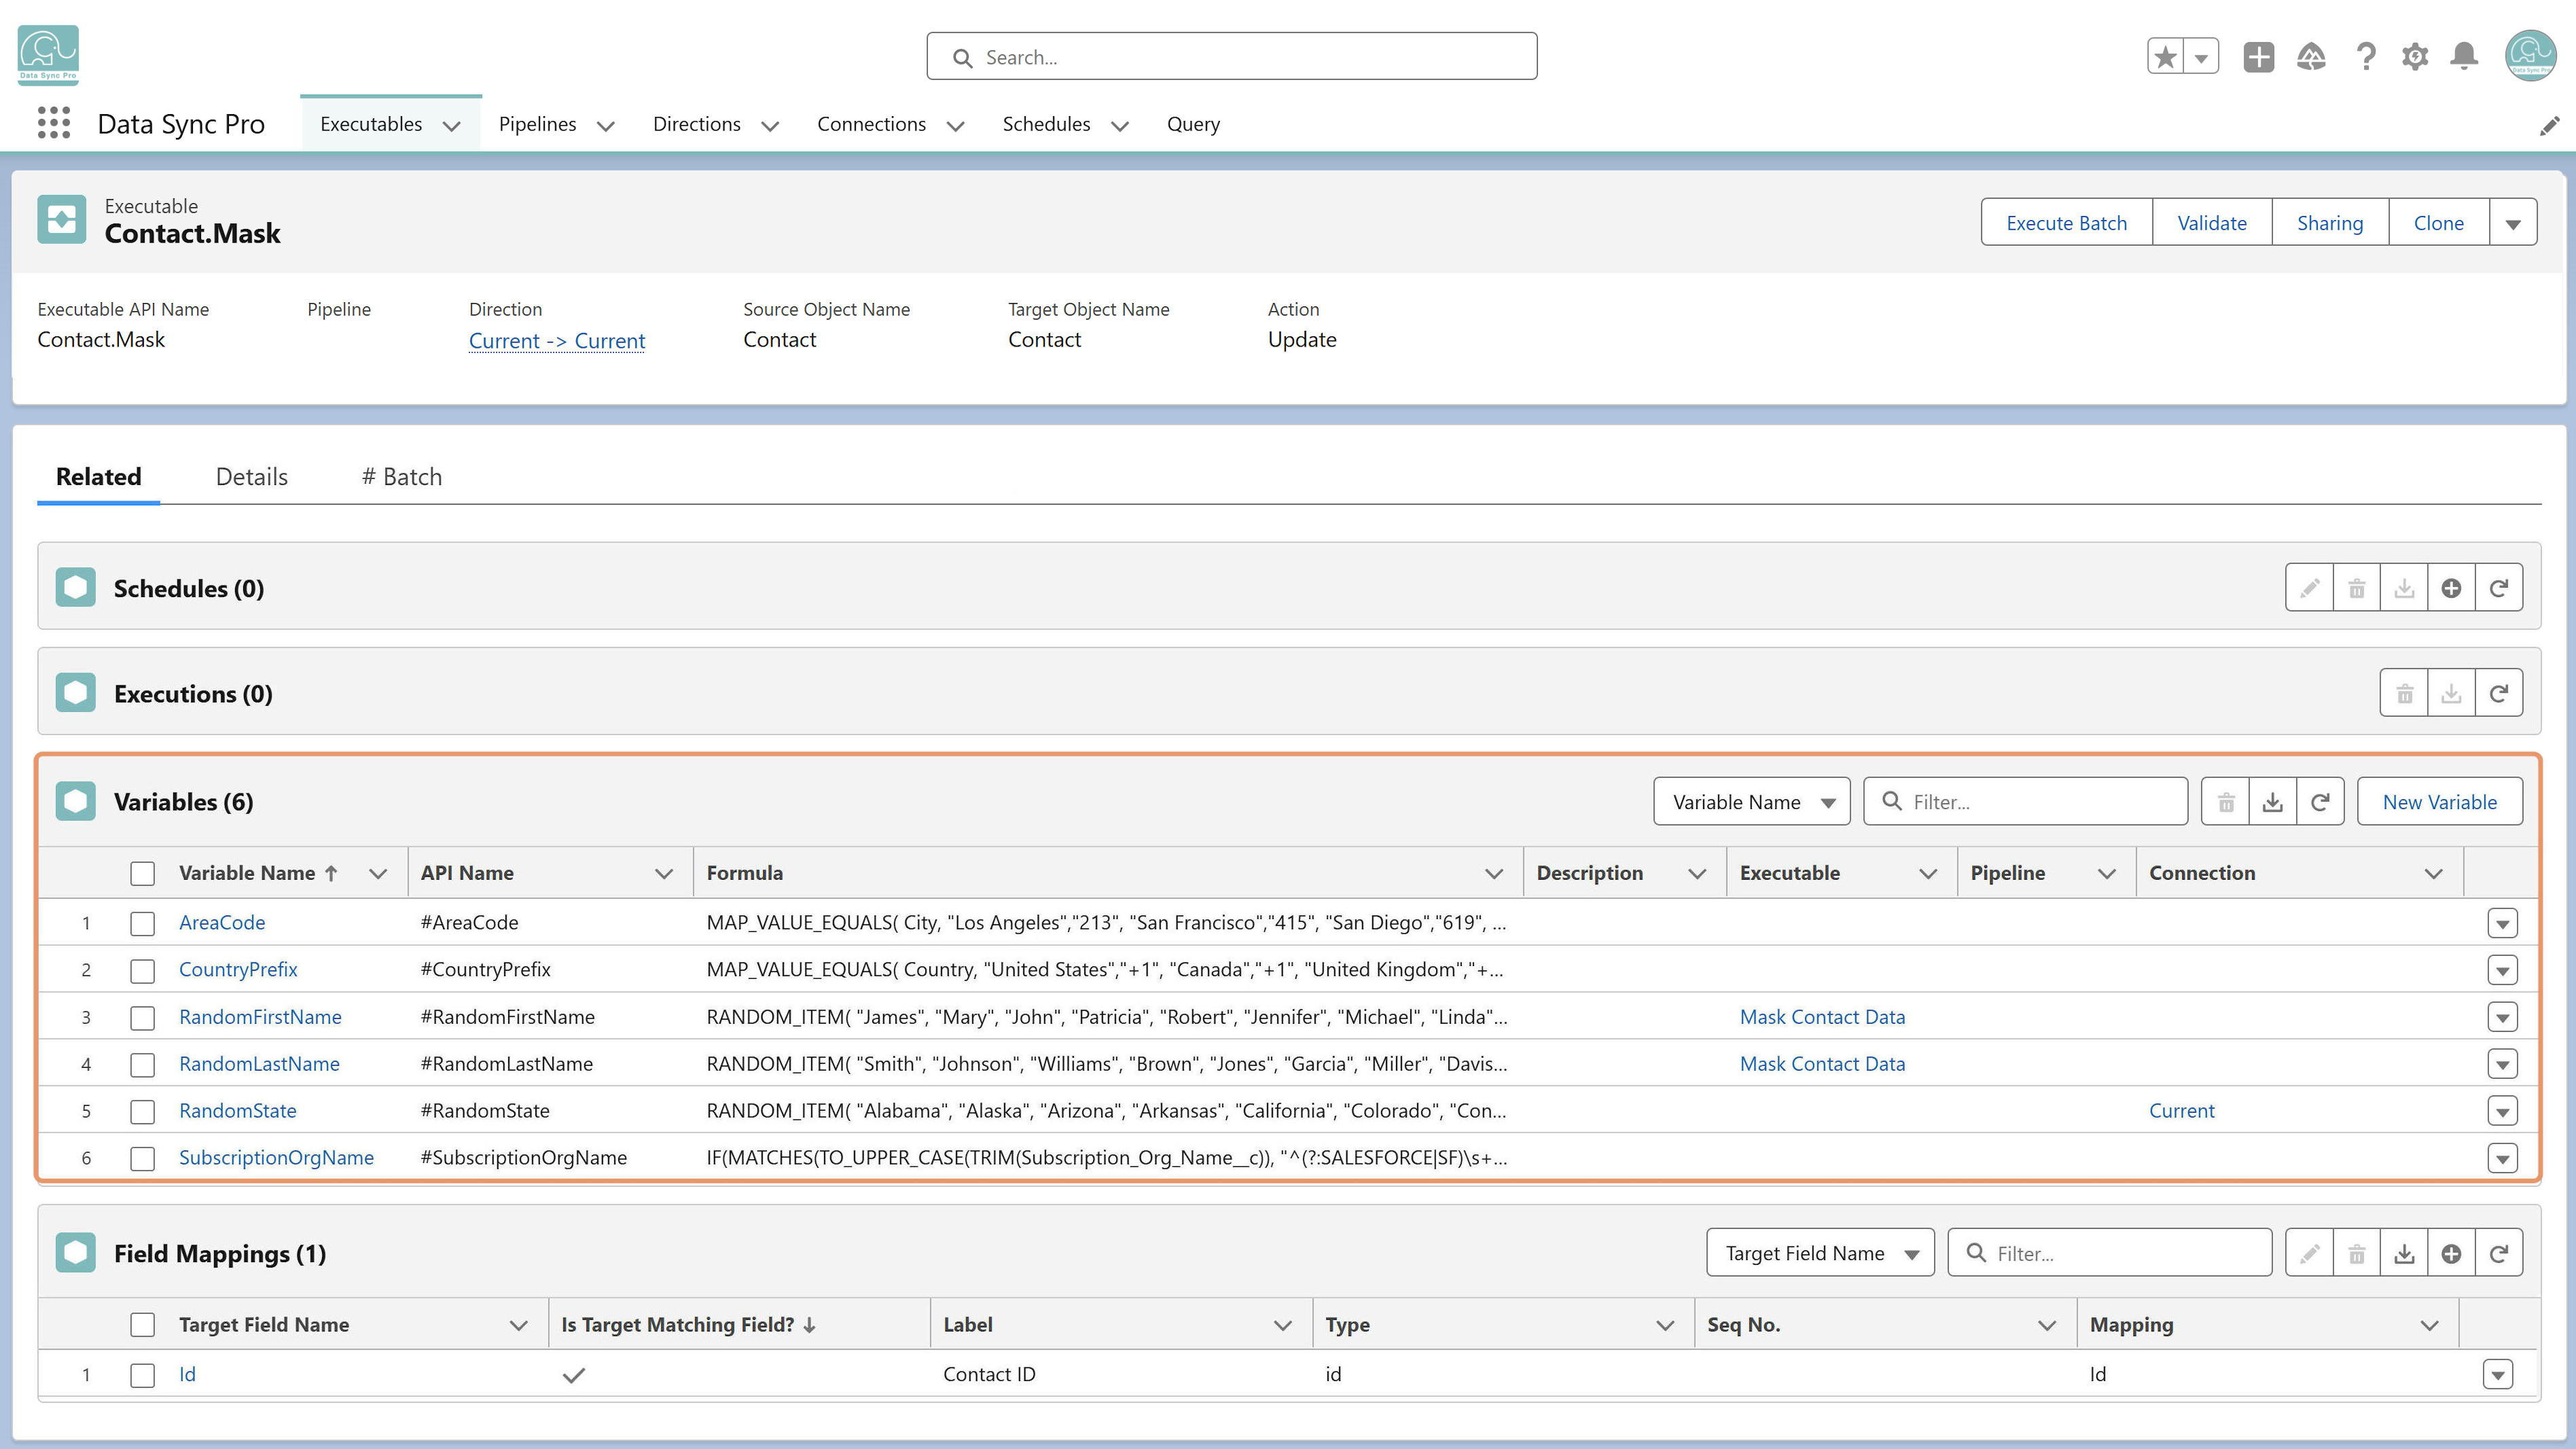
Task: Open the user profile avatar
Action: (x=2530, y=56)
